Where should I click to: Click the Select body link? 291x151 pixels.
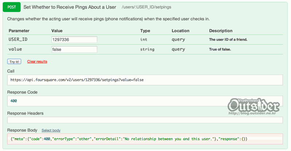(x=51, y=130)
